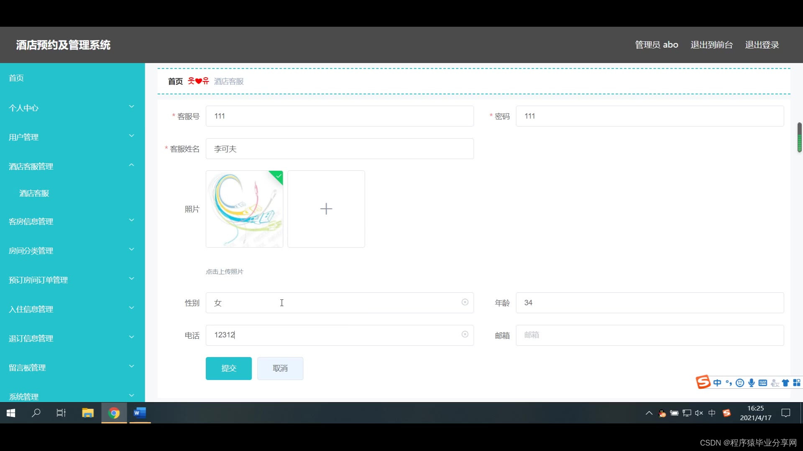Open Word from the taskbar
Viewport: 803px width, 451px height.
[140, 413]
